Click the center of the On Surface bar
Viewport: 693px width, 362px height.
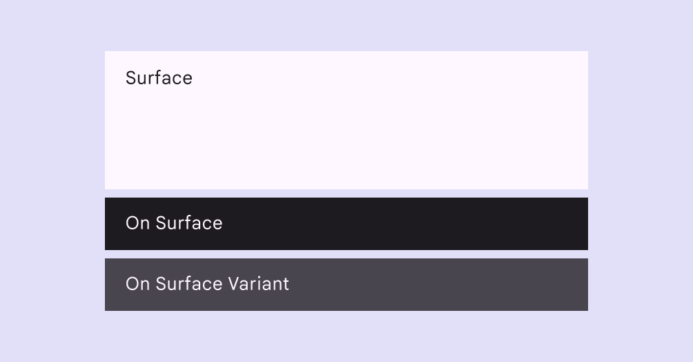click(346, 224)
